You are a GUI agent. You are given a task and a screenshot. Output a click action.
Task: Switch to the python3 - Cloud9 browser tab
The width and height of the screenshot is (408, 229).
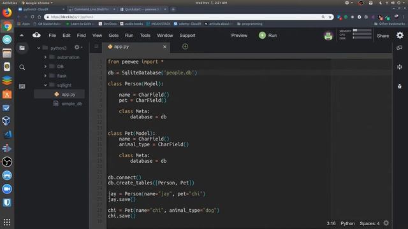pyautogui.click(x=41, y=9)
